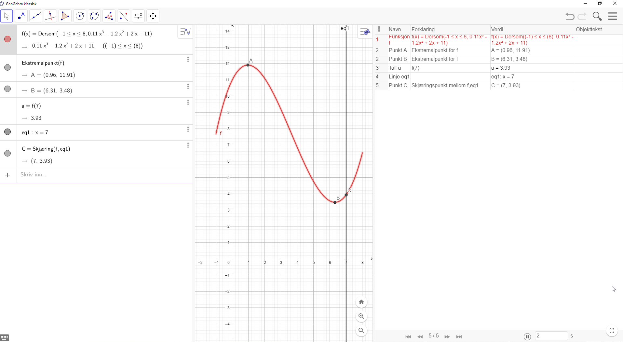Toggle visibility of line eq1
The height and width of the screenshot is (342, 623).
point(7,132)
